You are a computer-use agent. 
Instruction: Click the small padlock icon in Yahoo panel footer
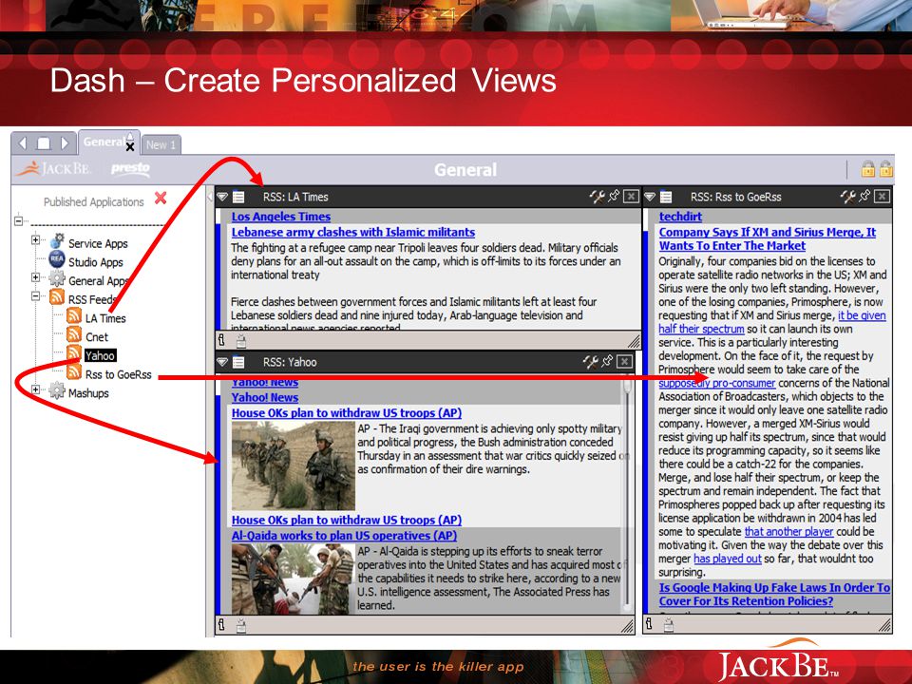(x=240, y=625)
